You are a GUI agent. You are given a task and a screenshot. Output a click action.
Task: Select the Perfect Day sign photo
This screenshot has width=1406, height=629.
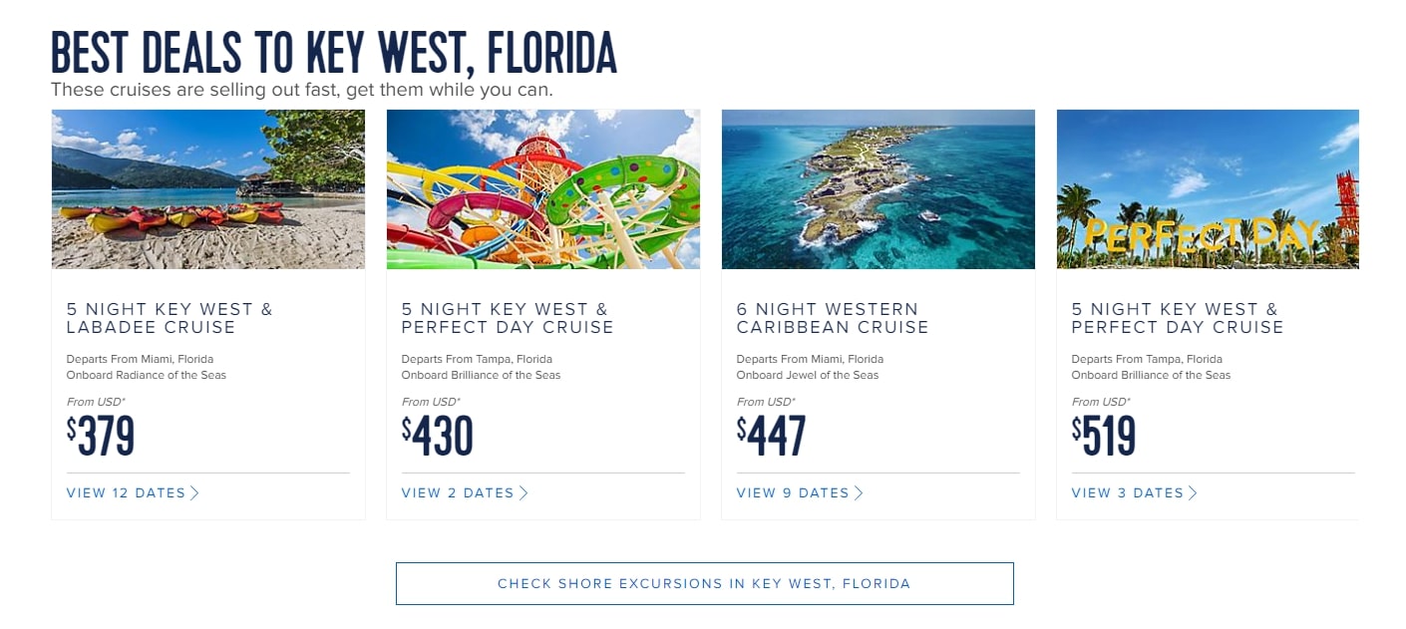(1208, 189)
